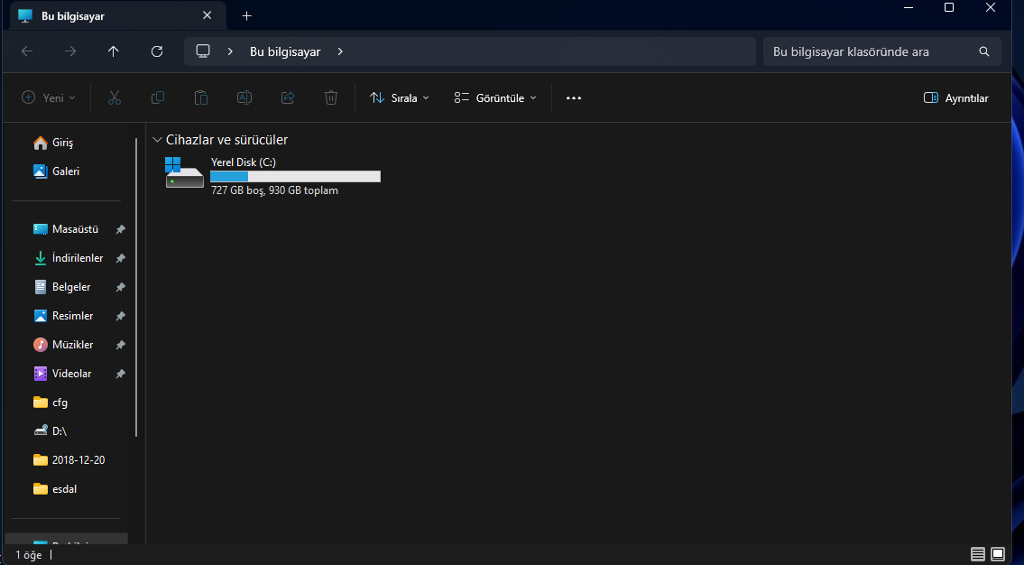This screenshot has width=1024, height=565.
Task: Click the Share icon in toolbar
Action: [287, 98]
